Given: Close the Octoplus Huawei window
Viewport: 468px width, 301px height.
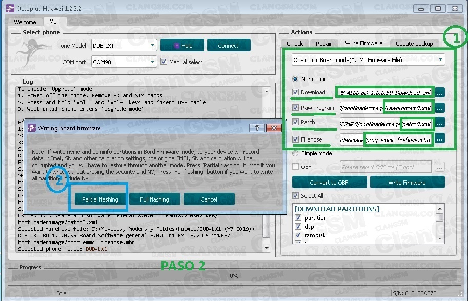Looking at the screenshot, I should point(455,9).
